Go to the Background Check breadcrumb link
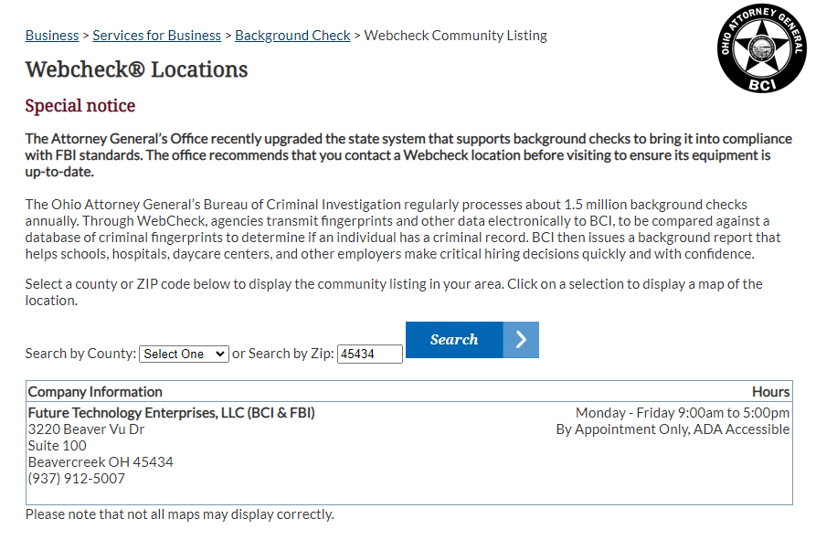Image resolution: width=816 pixels, height=540 pixels. pyautogui.click(x=292, y=36)
